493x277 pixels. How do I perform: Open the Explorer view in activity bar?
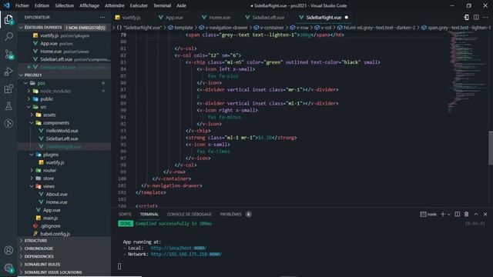point(8,20)
